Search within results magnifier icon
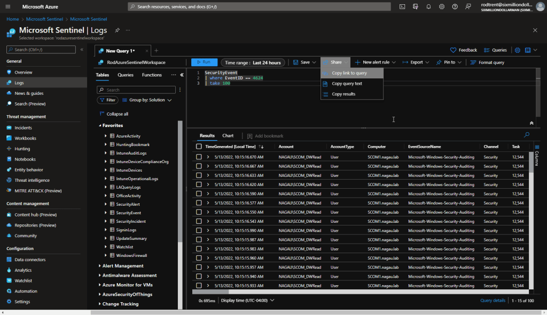Screen dimensions: 547x315 (527, 135)
